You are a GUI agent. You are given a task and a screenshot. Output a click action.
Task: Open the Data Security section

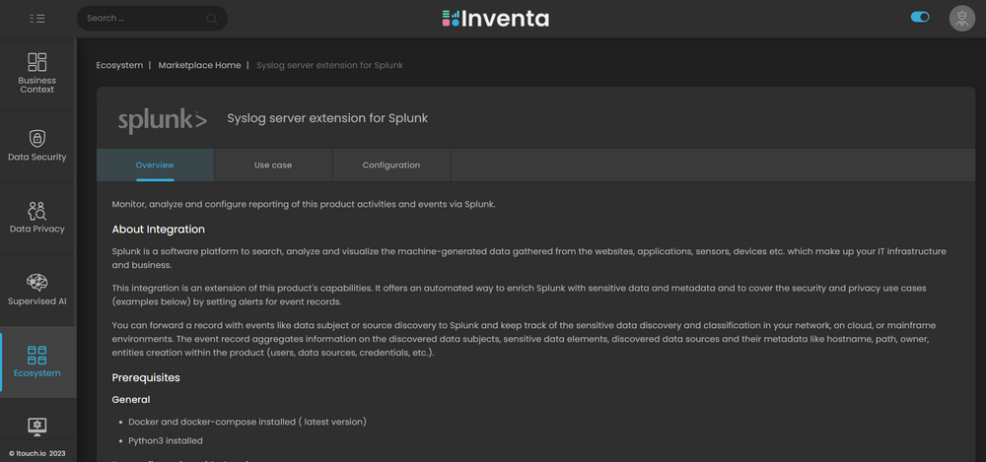coord(37,146)
